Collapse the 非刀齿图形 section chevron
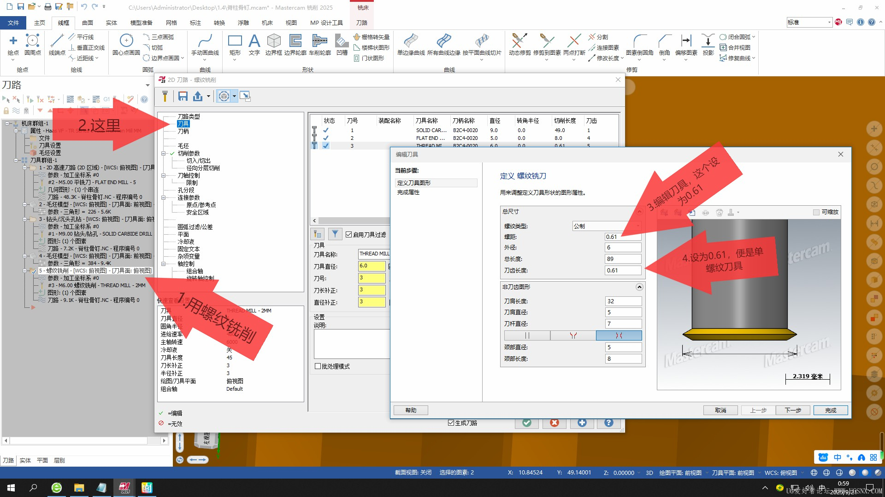Viewport: 885px width, 497px height. tap(639, 287)
